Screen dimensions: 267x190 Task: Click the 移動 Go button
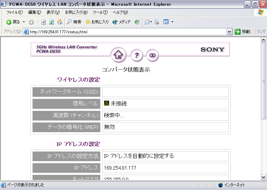pyautogui.click(x=242, y=32)
